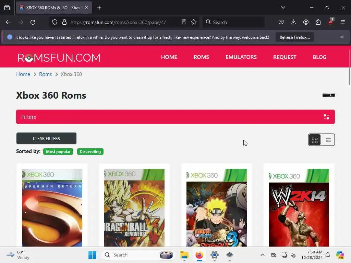The image size is (351, 263).
Task: Open the Firefox account icon
Action: [x=306, y=22]
